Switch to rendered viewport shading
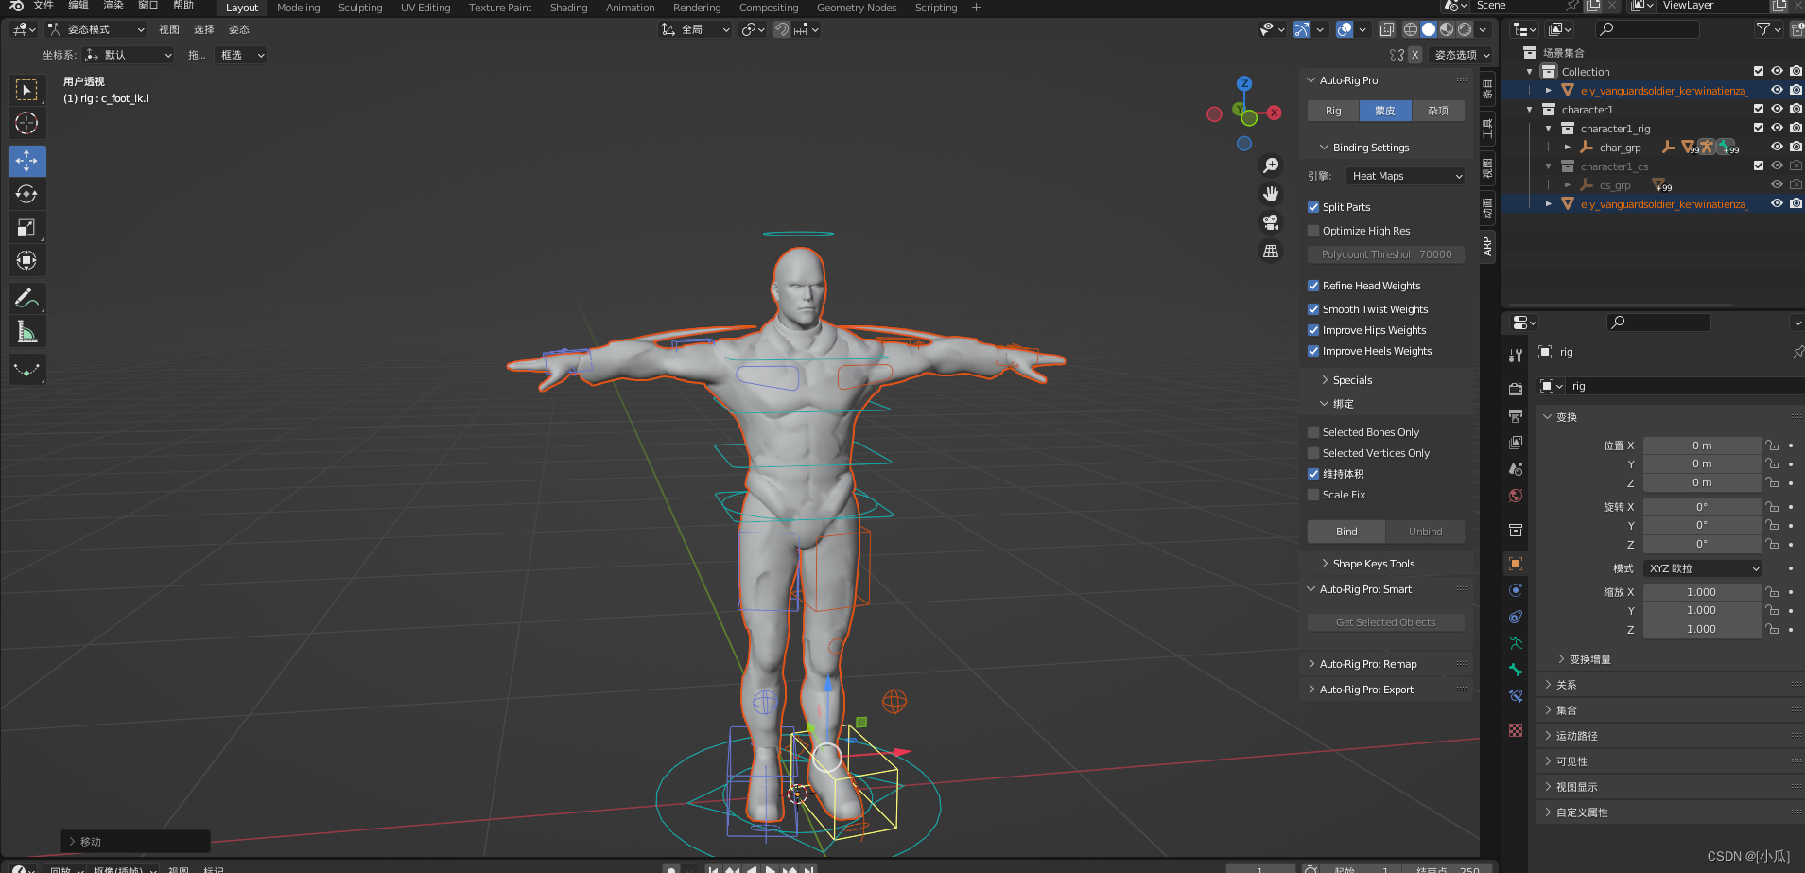 pyautogui.click(x=1465, y=29)
